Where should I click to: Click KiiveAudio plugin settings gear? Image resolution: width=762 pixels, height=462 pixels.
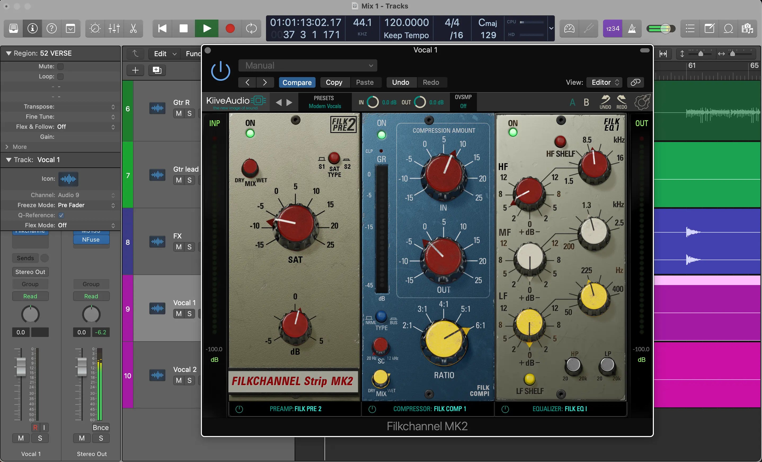(642, 102)
